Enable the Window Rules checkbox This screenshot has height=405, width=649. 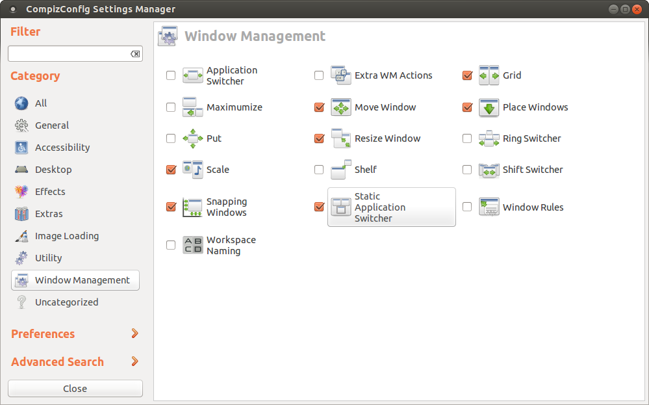tap(467, 207)
